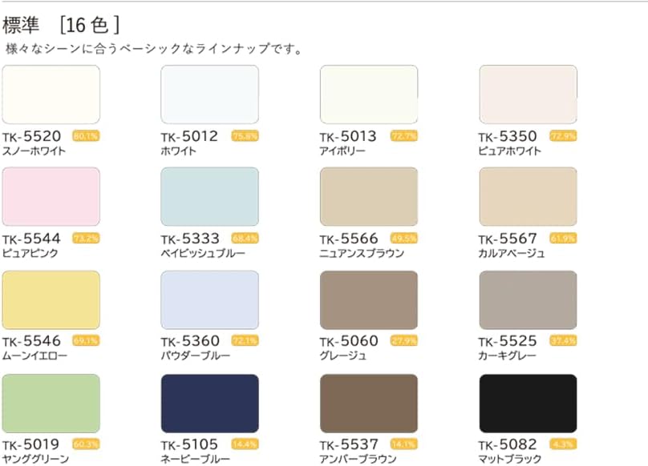
Task: Select the TK-5546 moon yellow swatch
Action: pos(51,300)
